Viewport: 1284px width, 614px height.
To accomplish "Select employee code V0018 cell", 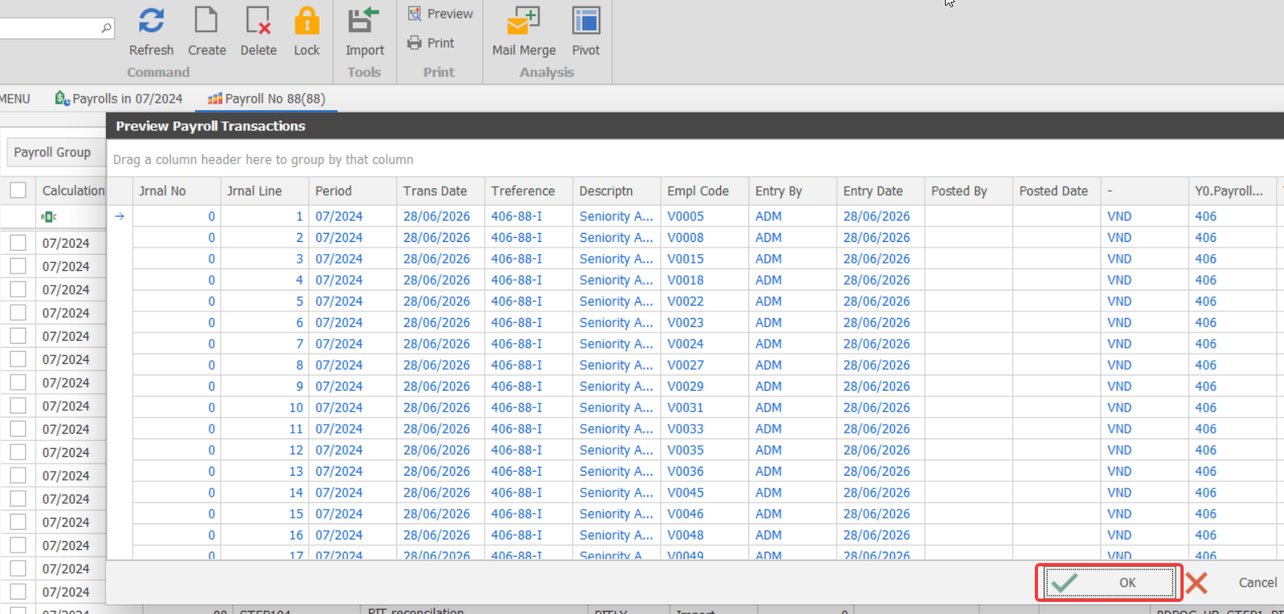I will tap(705, 280).
